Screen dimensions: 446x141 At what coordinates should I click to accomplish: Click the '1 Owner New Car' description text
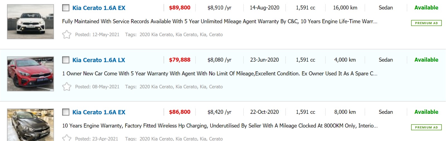pyautogui.click(x=219, y=74)
